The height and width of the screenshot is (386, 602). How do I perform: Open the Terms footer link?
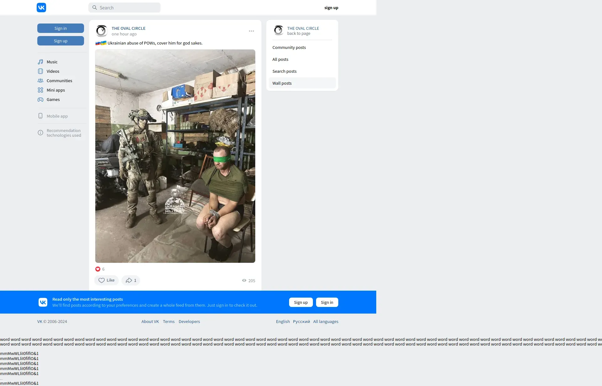[x=169, y=321]
